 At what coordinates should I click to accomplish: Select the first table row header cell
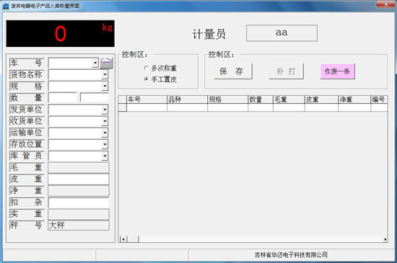tap(123, 107)
